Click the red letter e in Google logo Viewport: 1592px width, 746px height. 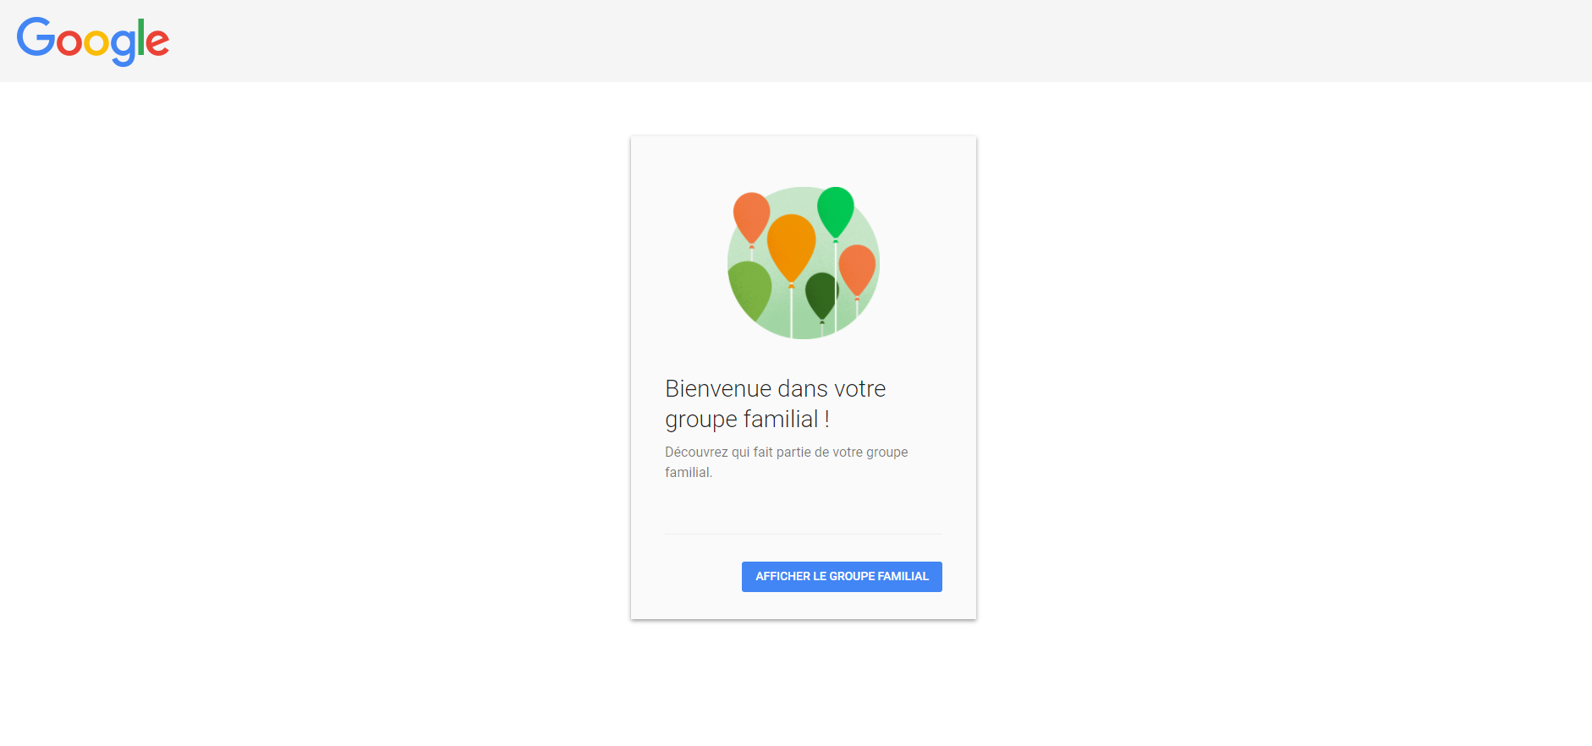pos(157,42)
